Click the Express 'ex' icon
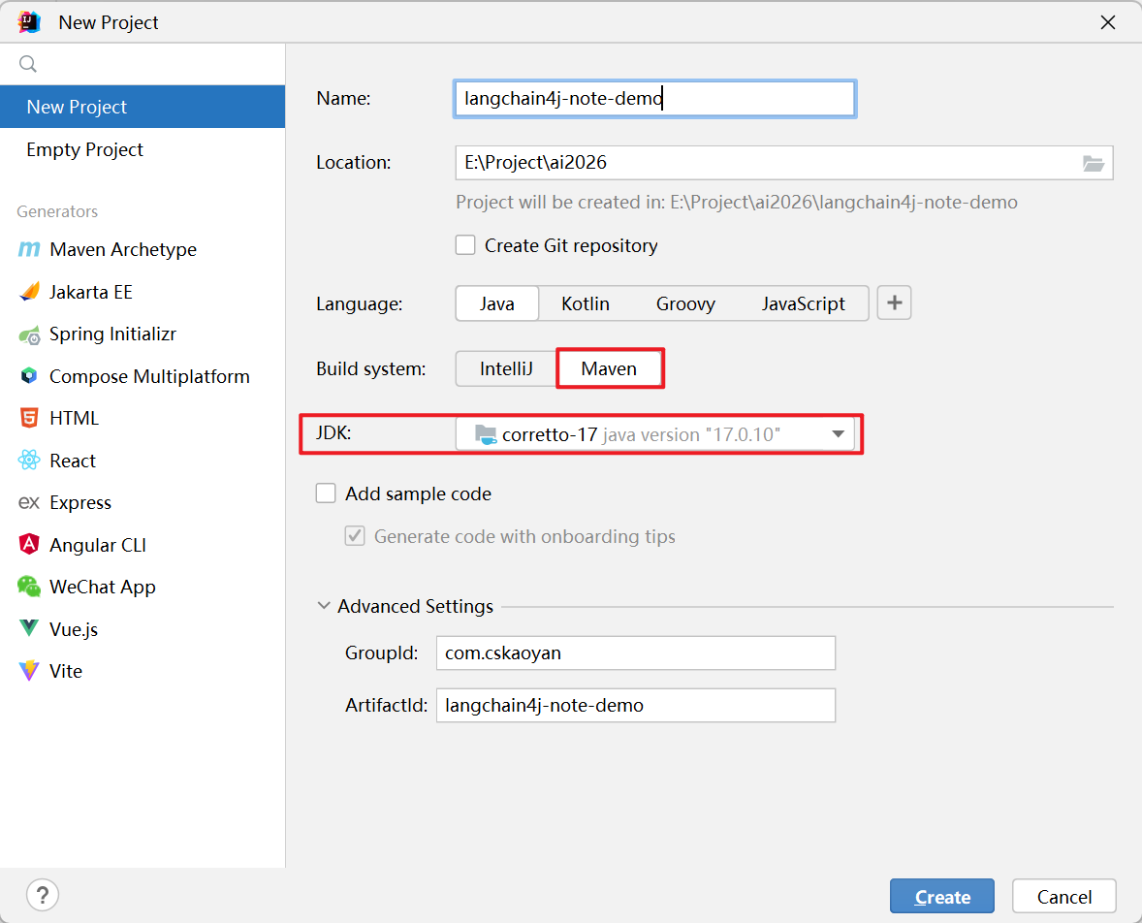 [29, 502]
